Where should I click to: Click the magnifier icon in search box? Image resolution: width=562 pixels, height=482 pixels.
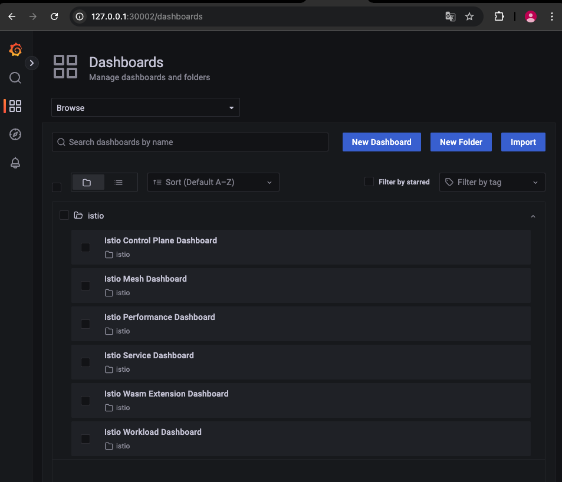[61, 142]
